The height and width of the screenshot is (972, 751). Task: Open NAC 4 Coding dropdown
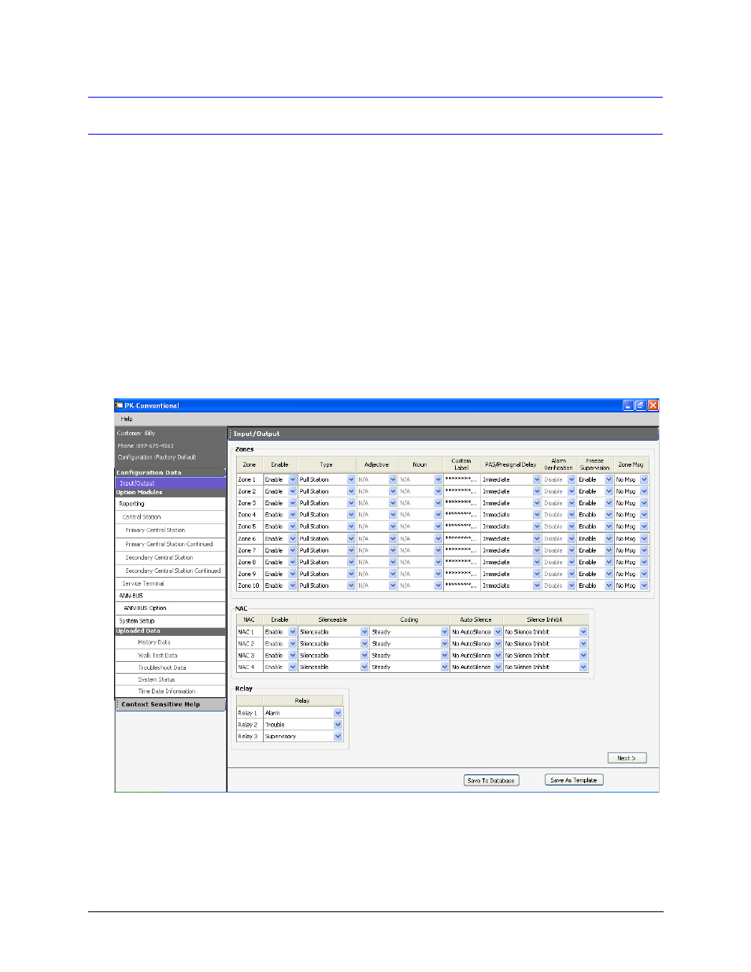pyautogui.click(x=445, y=667)
